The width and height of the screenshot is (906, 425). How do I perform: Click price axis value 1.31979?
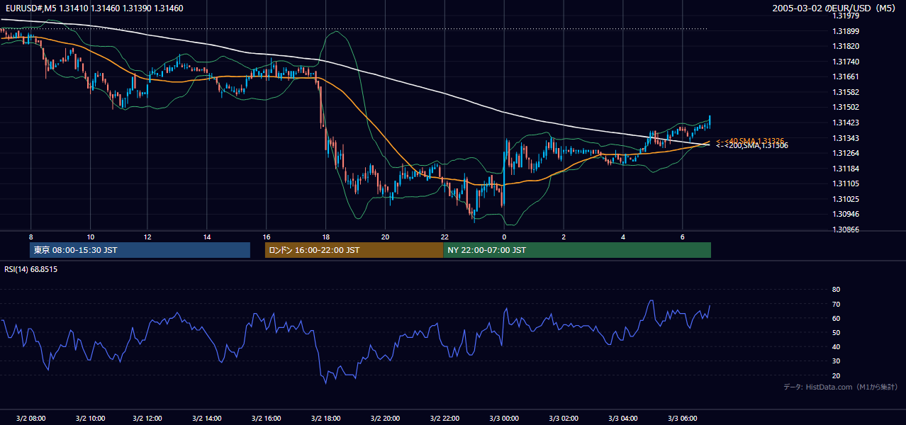pyautogui.click(x=846, y=16)
